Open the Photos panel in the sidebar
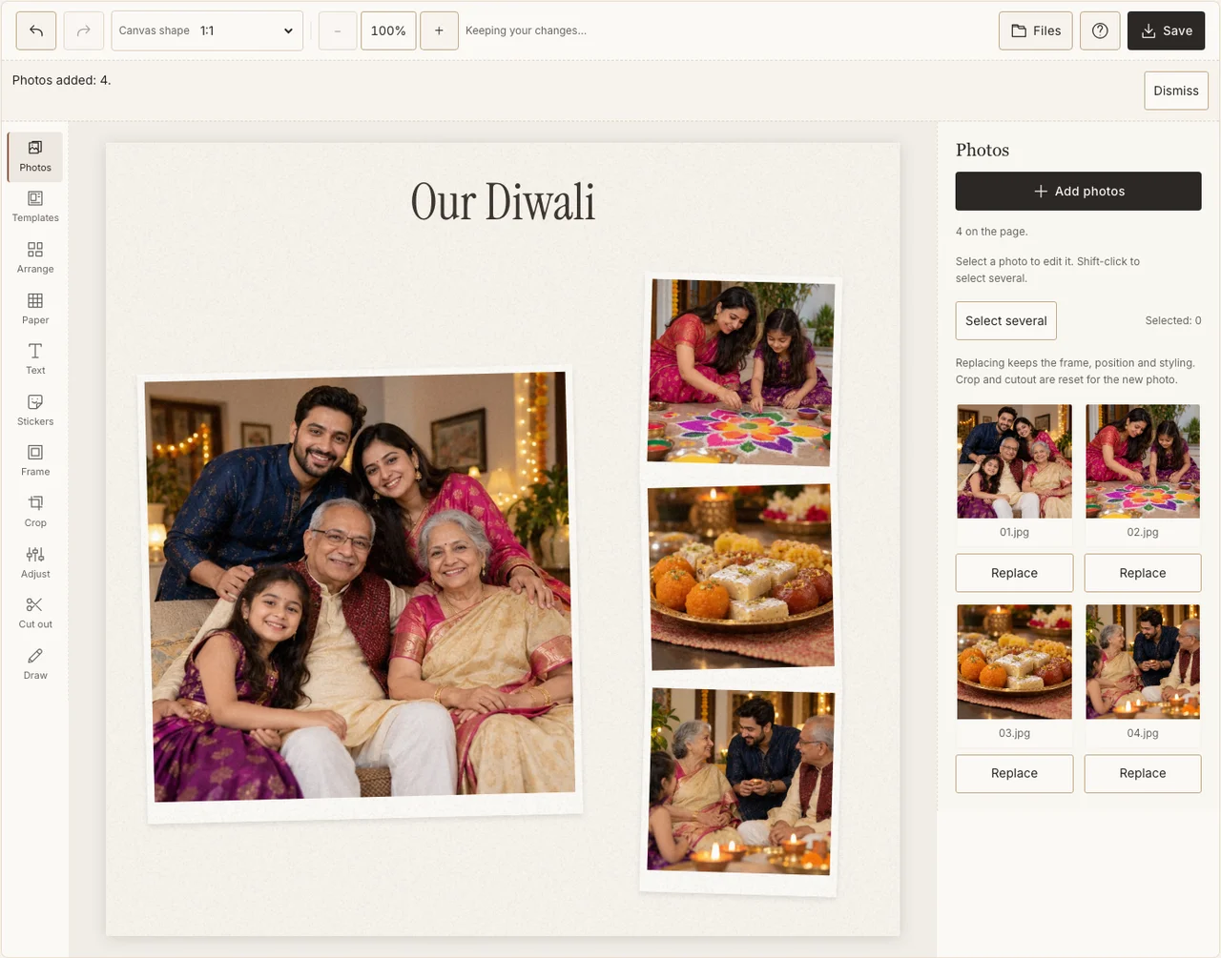 pyautogui.click(x=35, y=156)
